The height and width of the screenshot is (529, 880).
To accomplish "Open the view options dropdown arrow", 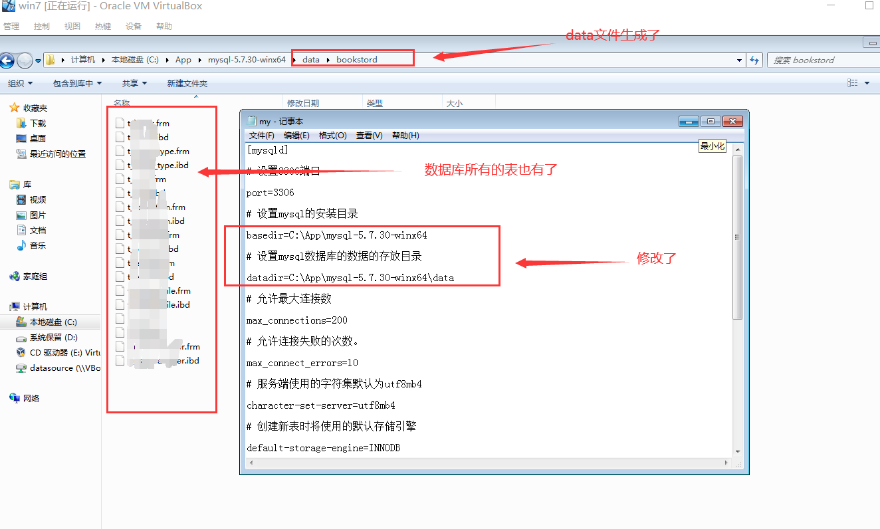I will [867, 83].
